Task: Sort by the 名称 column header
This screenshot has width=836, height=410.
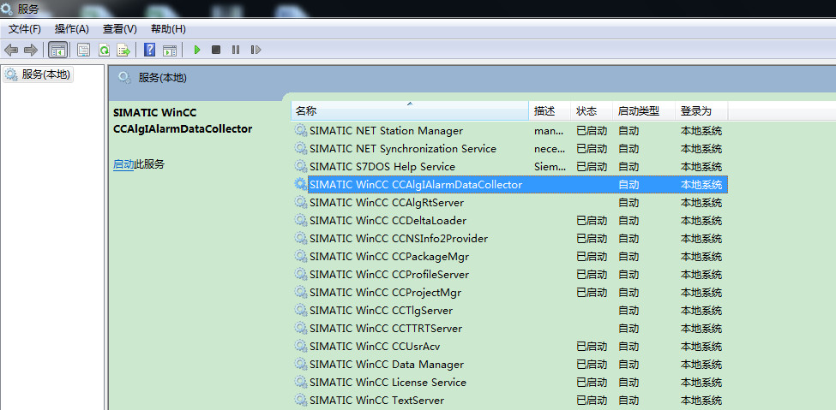Action: (x=410, y=111)
